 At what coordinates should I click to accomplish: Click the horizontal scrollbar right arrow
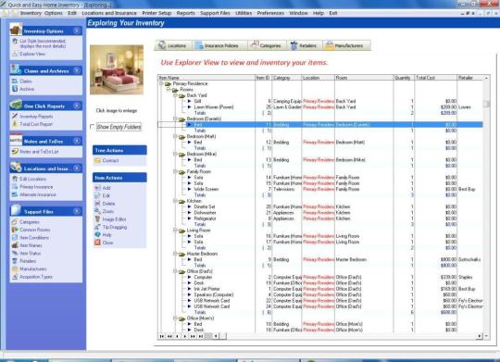point(480,336)
